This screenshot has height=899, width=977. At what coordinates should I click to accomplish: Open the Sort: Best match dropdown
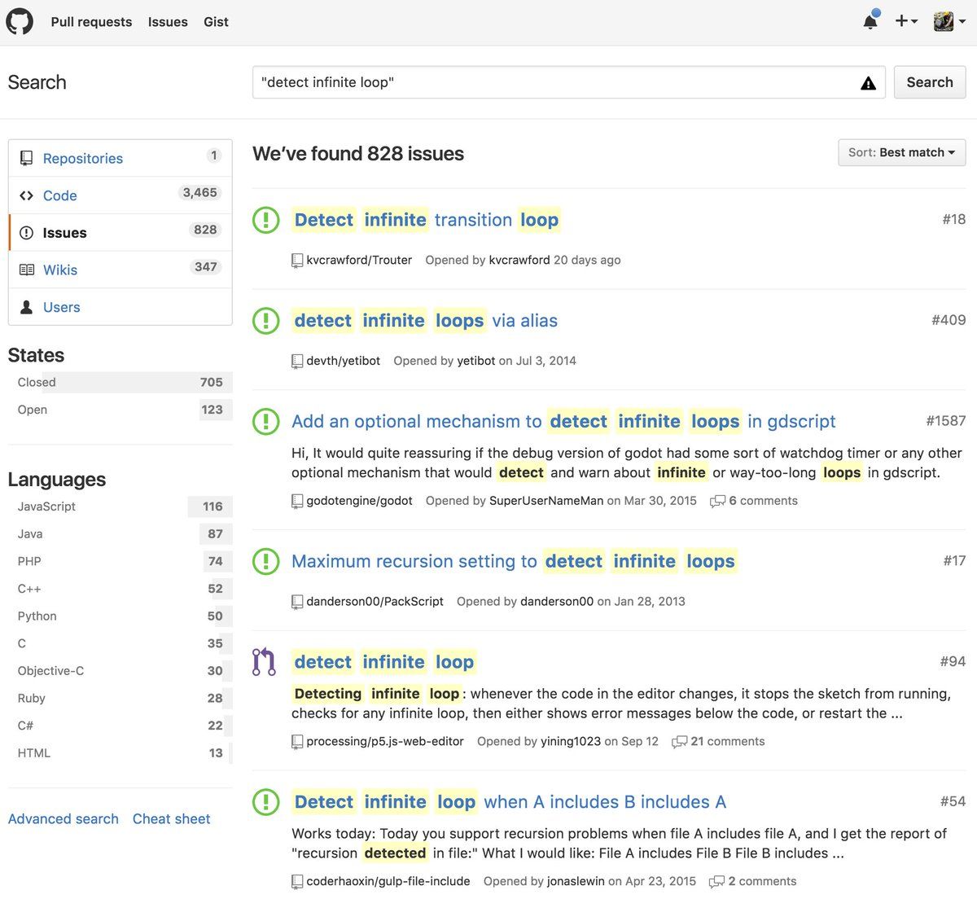point(901,153)
